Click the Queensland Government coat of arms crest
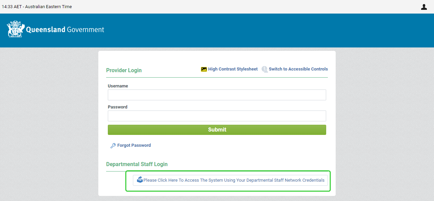This screenshot has height=201, width=434. (16, 29)
